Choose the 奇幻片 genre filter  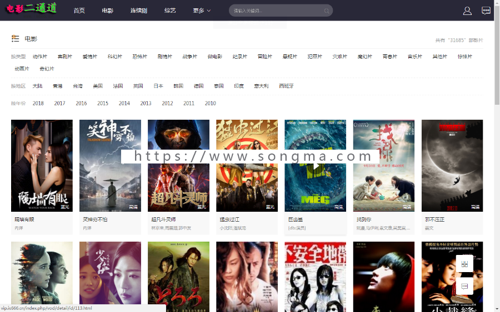coord(47,69)
